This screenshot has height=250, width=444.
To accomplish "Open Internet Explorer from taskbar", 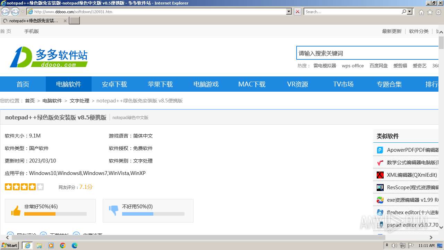I will (x=27, y=245).
